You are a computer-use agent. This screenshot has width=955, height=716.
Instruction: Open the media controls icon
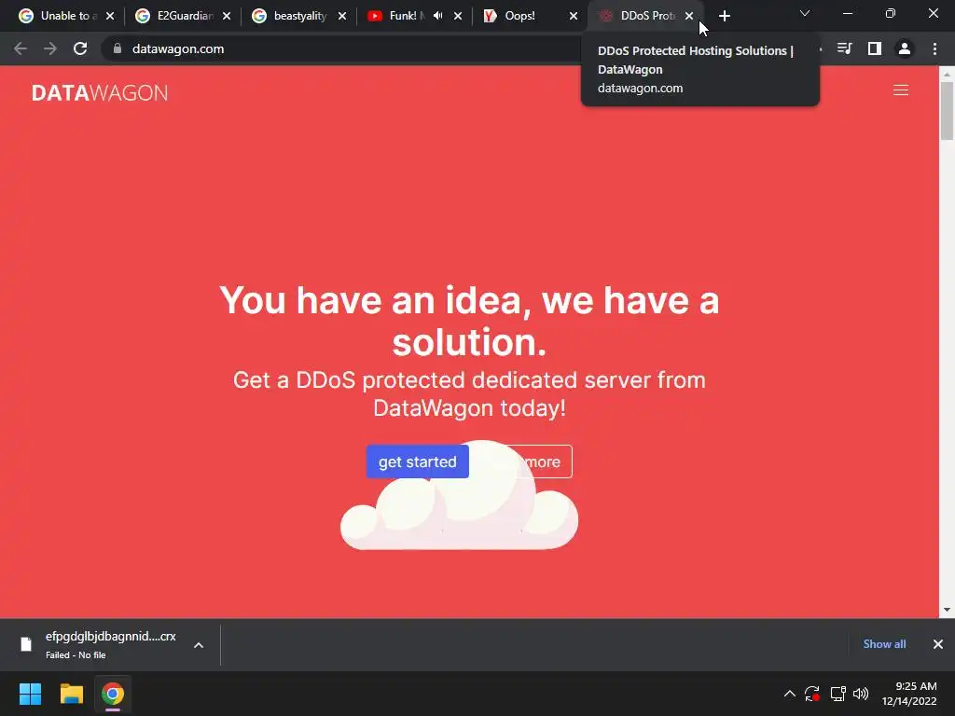(844, 48)
